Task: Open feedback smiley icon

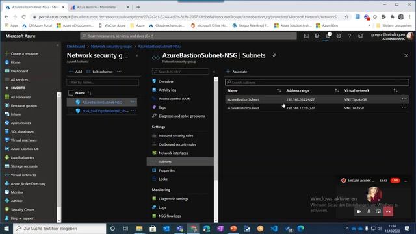Action: click(x=360, y=36)
